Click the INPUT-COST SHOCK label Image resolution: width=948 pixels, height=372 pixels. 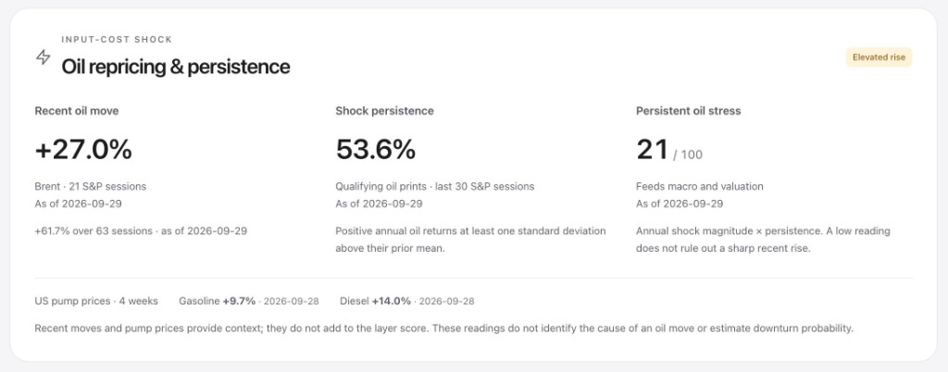point(117,39)
